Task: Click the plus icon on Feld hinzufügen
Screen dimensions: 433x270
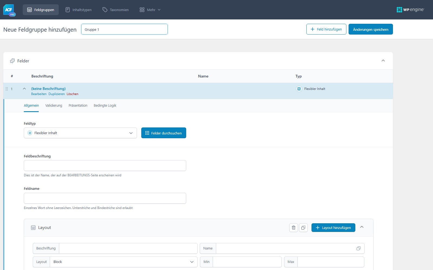Action: tap(313, 29)
